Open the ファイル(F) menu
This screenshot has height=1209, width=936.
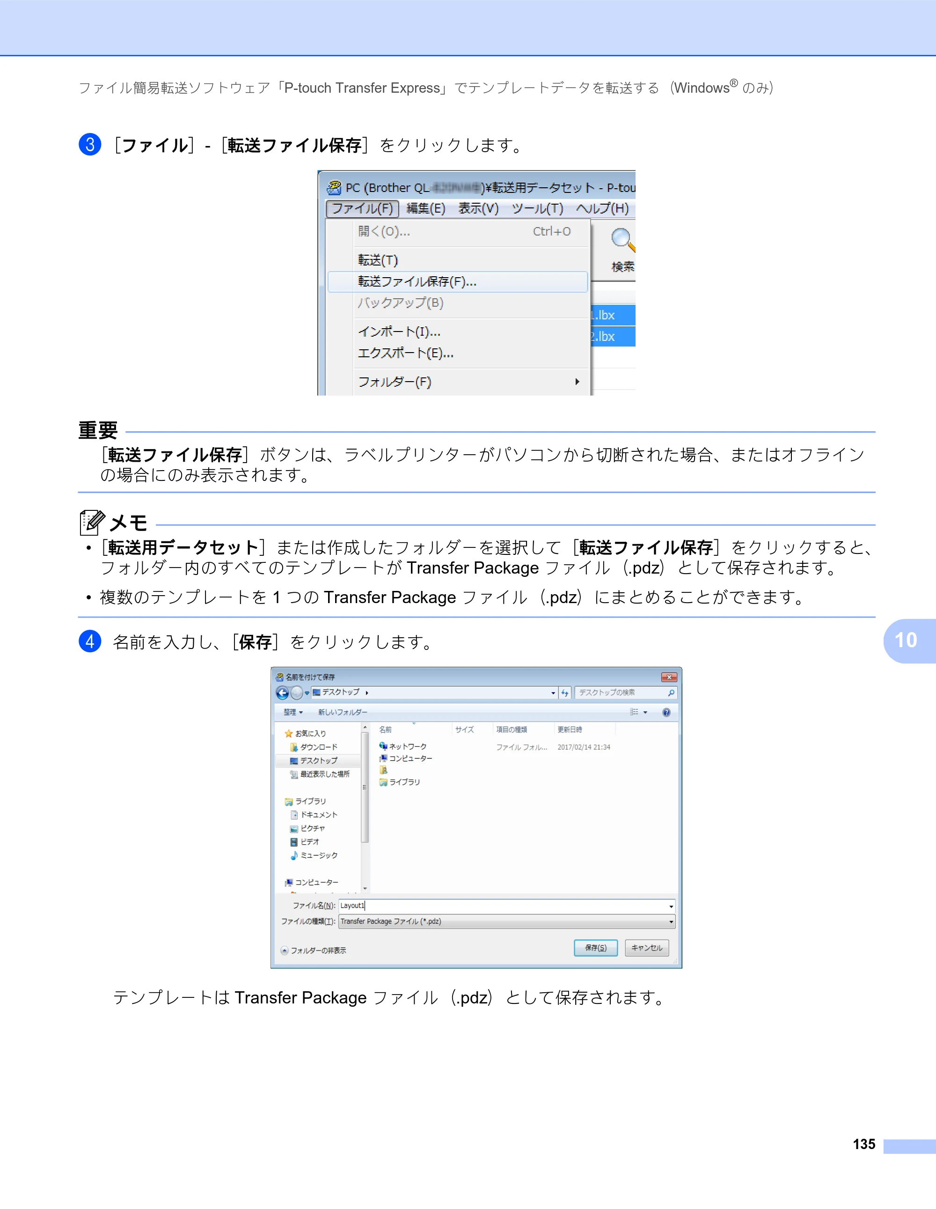[362, 209]
